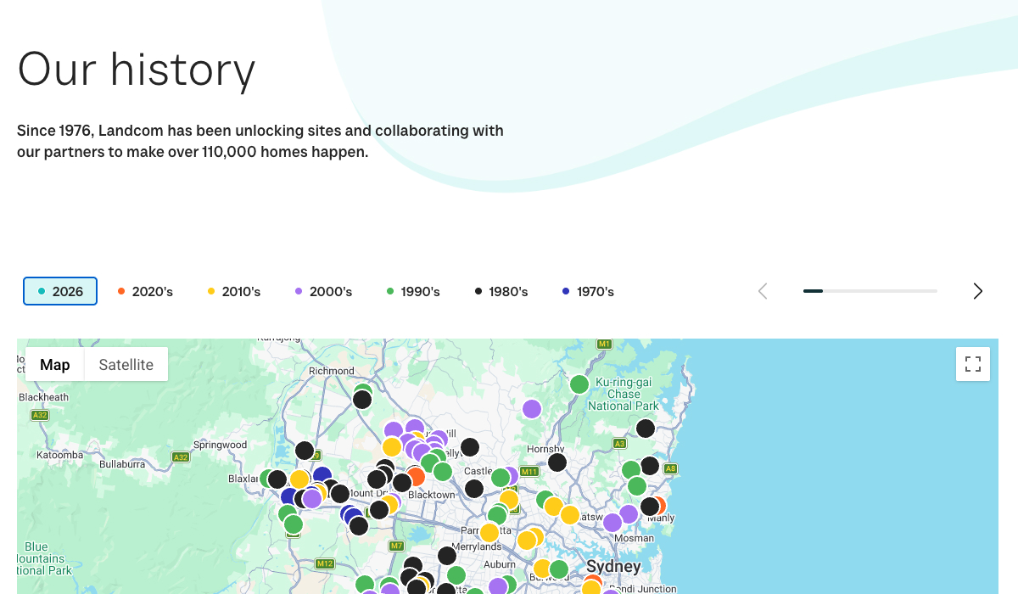1018x594 pixels.
Task: Toggle the 2010's decade filter
Action: 234,291
